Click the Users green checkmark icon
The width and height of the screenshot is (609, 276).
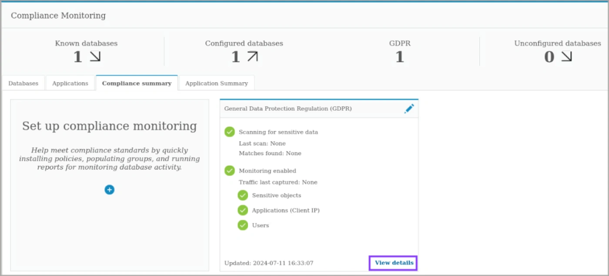click(243, 225)
